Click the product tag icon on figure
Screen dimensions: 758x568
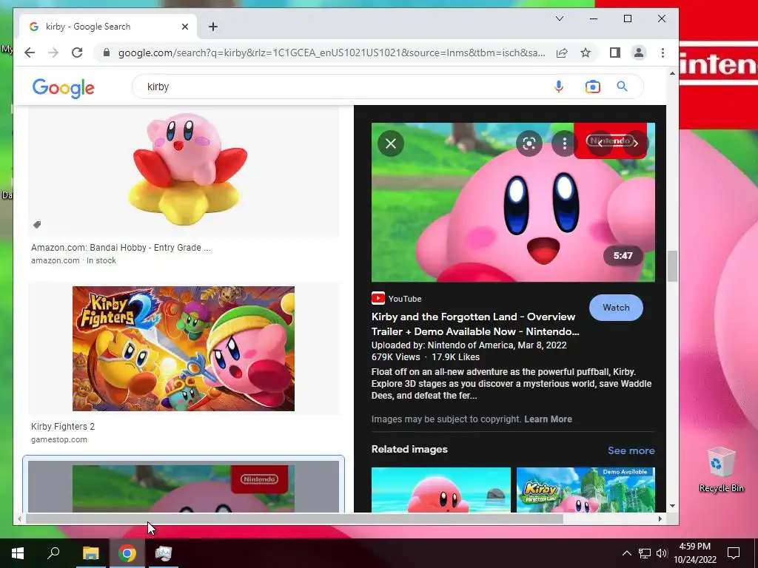click(37, 225)
